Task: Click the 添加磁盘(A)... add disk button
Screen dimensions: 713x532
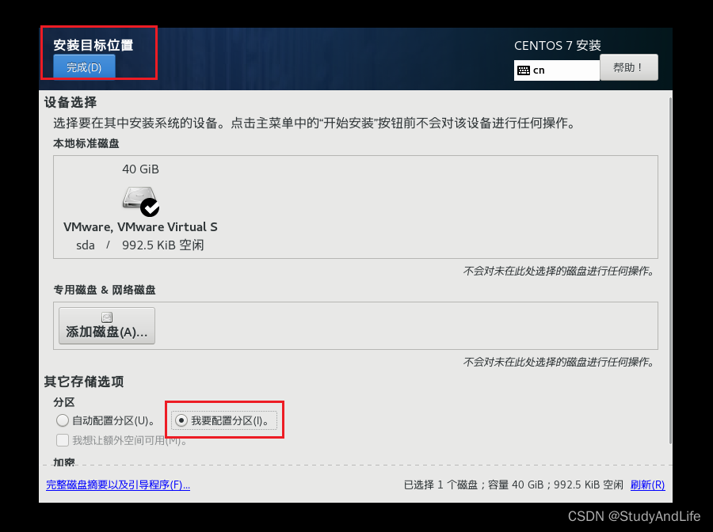Action: tap(107, 325)
